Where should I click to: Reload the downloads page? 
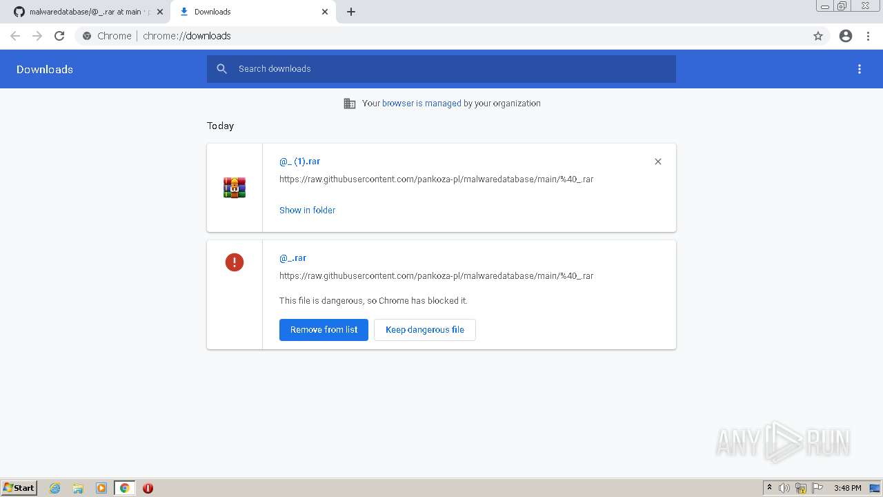click(59, 36)
